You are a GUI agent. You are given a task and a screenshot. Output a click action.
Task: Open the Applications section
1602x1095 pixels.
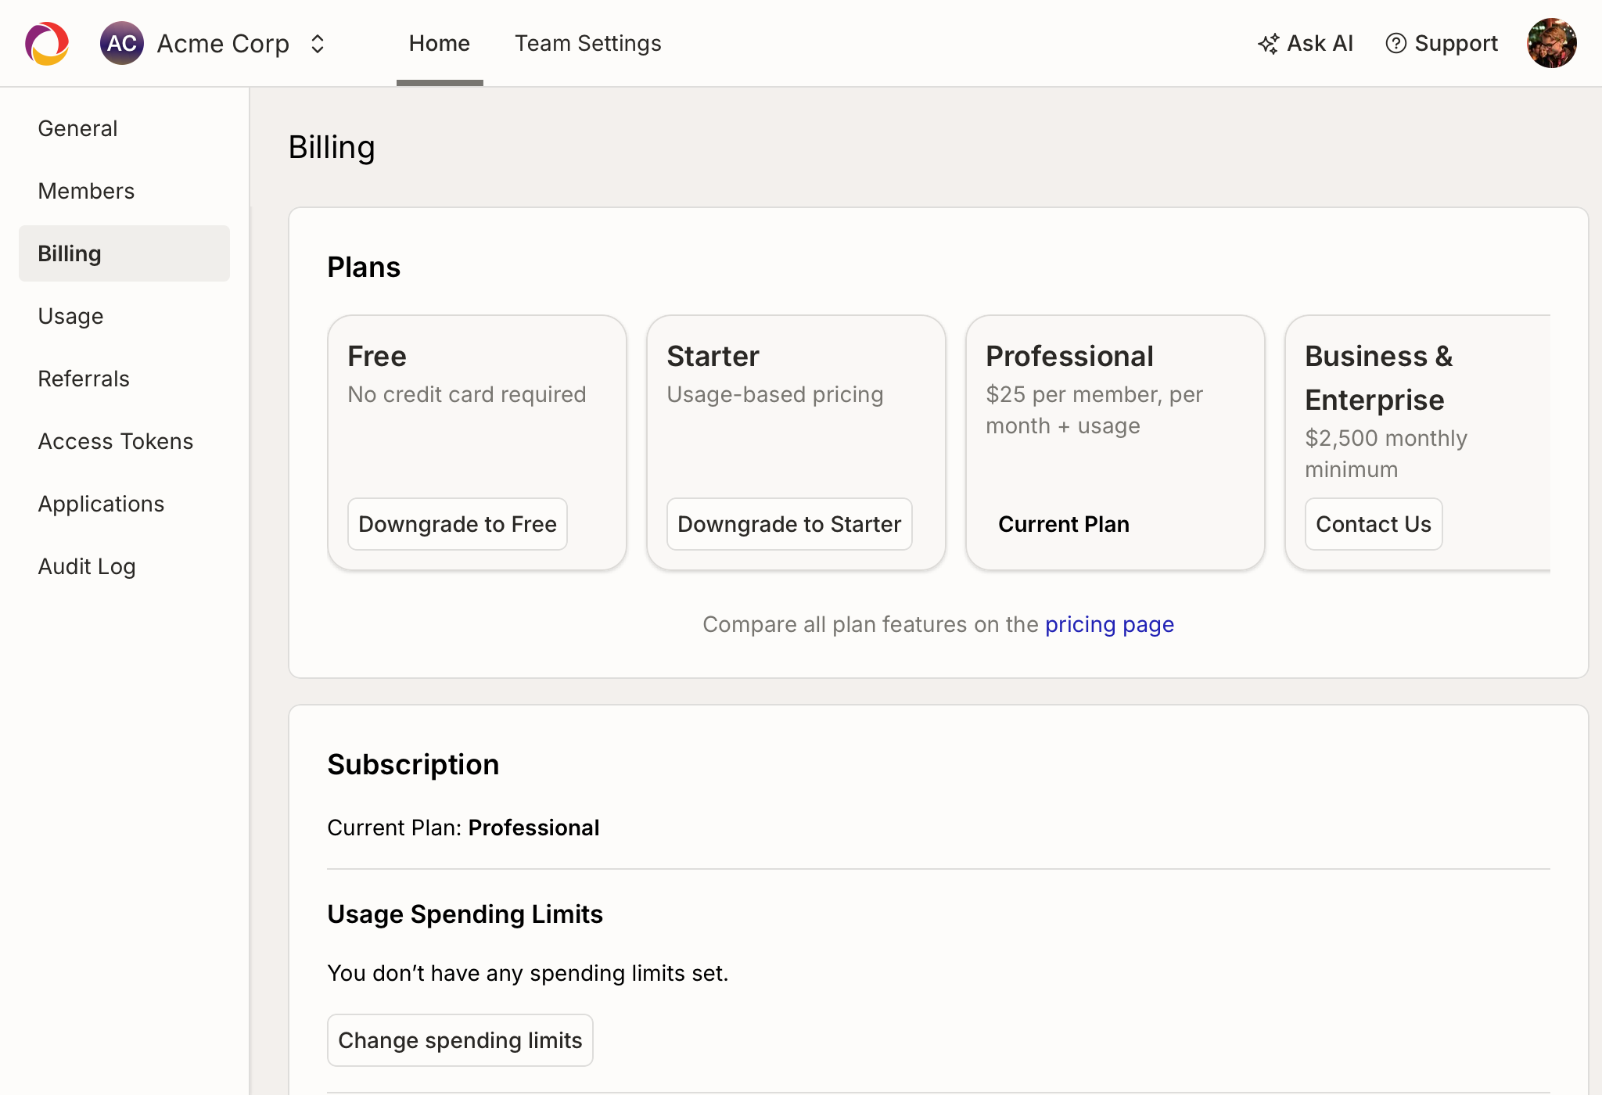pyautogui.click(x=101, y=504)
